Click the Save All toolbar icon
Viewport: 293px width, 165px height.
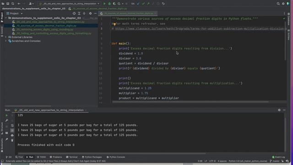point(8,4)
